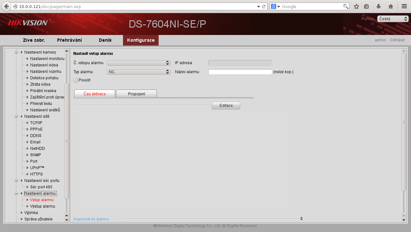Click the admin user link
Viewport: 411px width, 232px height.
pyautogui.click(x=380, y=40)
